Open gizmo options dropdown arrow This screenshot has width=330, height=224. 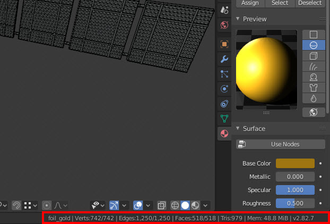point(124,205)
